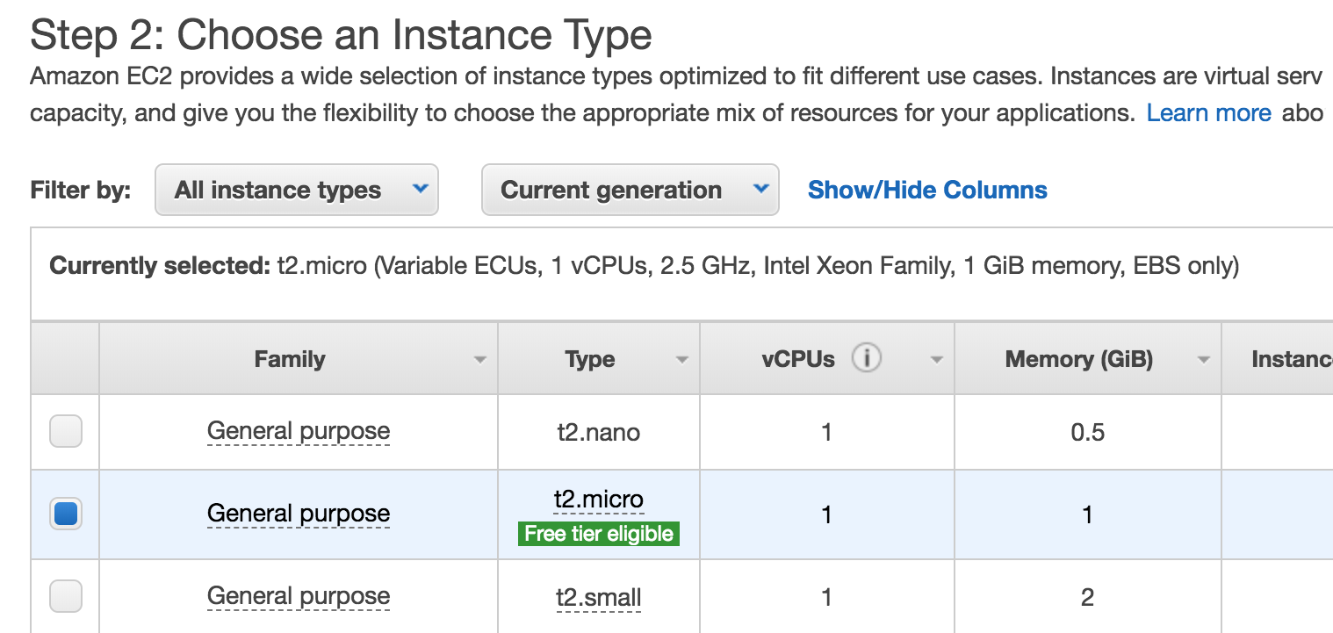This screenshot has height=633, width=1333.
Task: Click the vCPUs info icon
Action: tap(866, 358)
